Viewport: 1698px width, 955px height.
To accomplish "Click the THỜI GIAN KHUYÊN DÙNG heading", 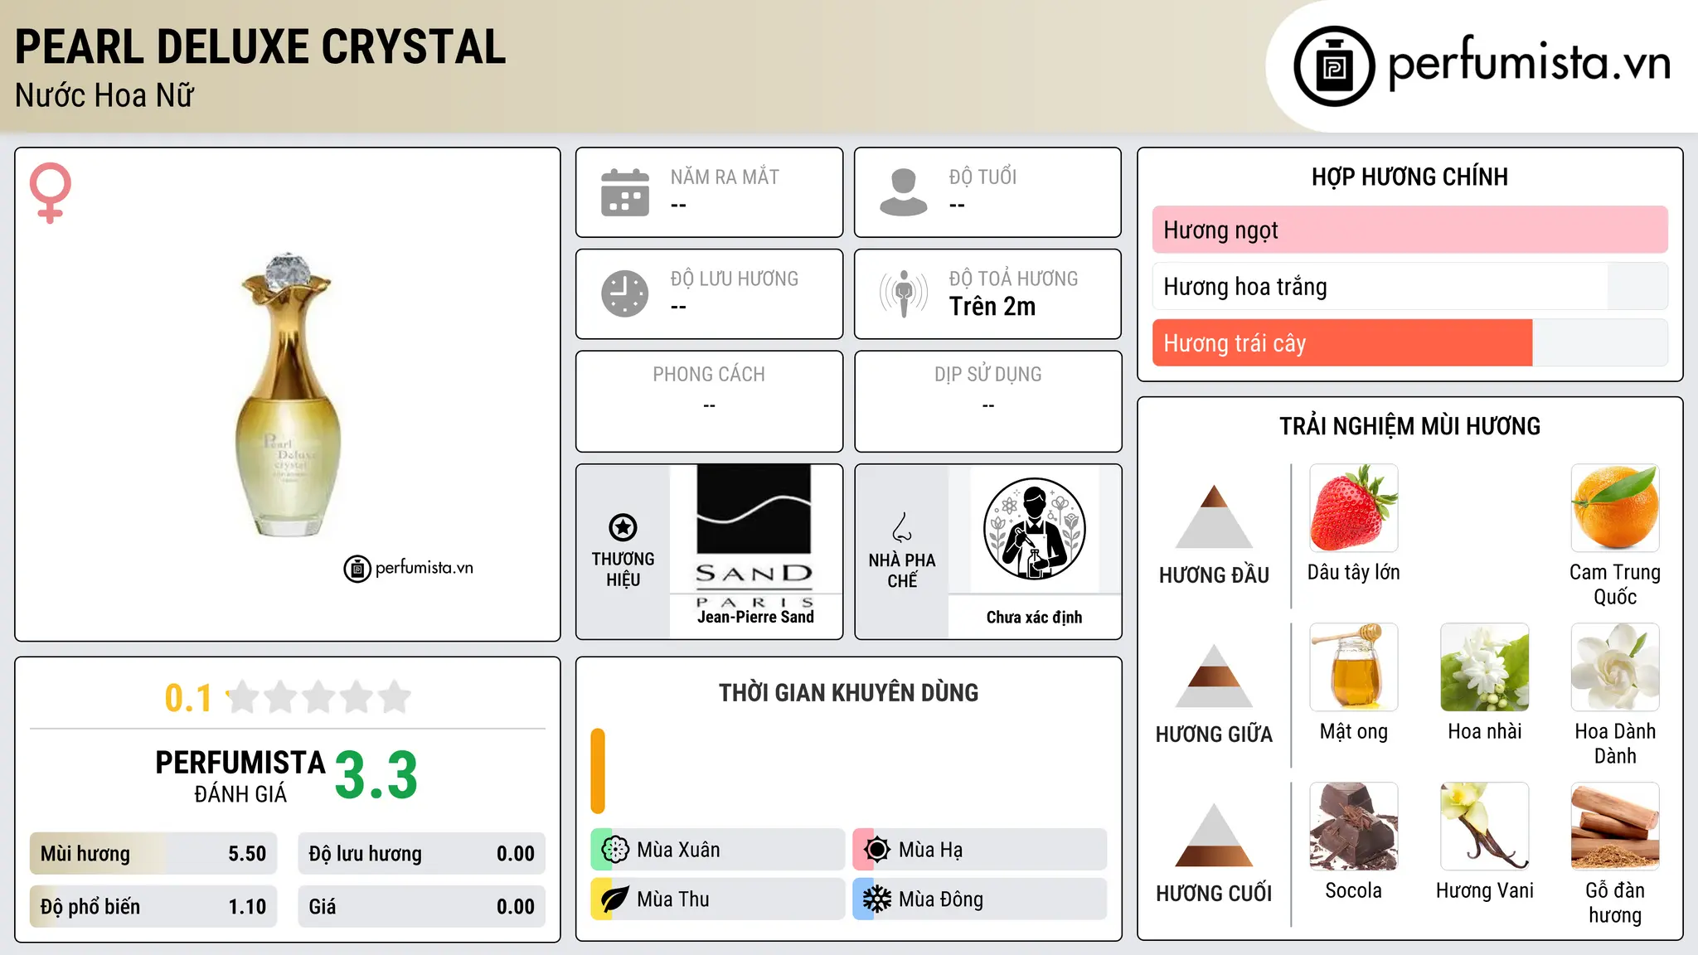I will pyautogui.click(x=848, y=693).
